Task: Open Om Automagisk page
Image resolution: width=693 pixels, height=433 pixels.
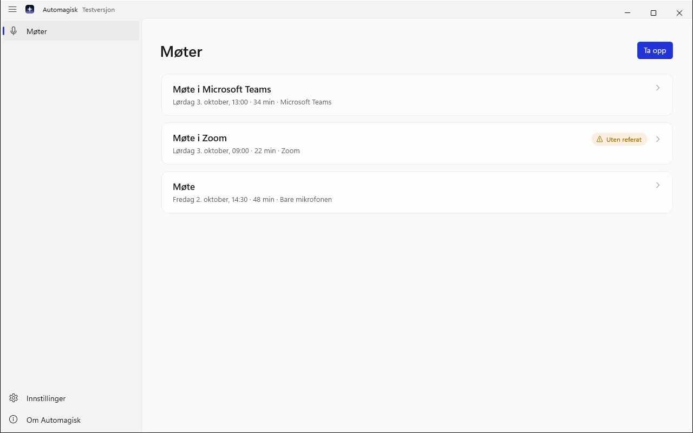Action: 71,419
